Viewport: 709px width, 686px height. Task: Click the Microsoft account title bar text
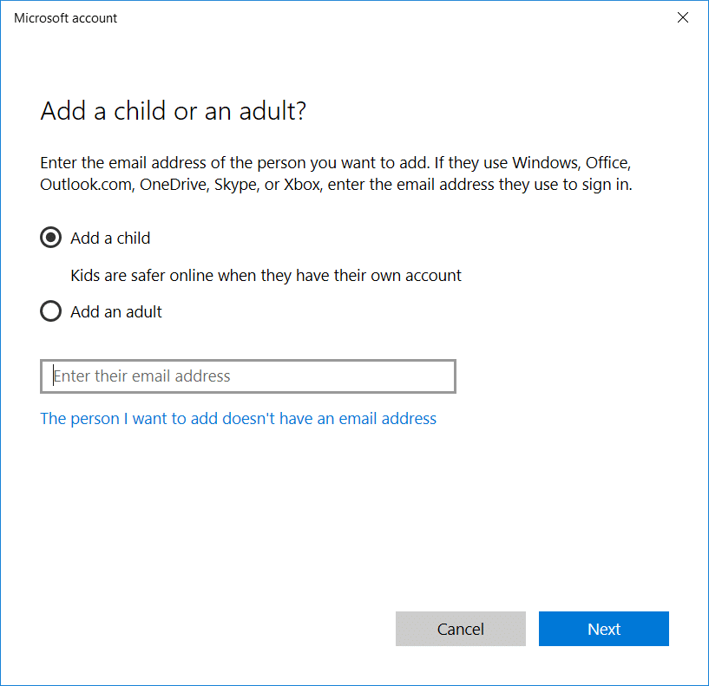(x=66, y=18)
